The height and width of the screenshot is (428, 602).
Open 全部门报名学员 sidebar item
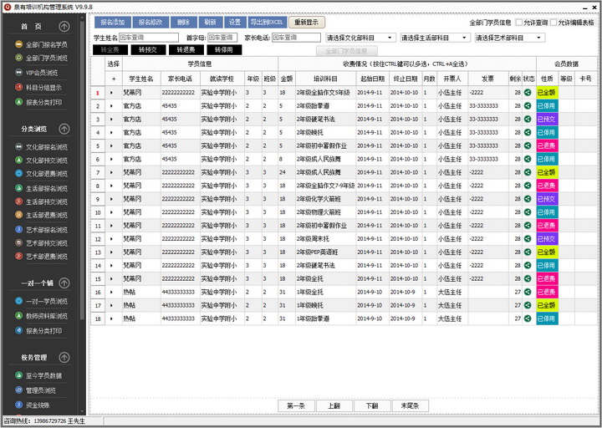pos(42,44)
